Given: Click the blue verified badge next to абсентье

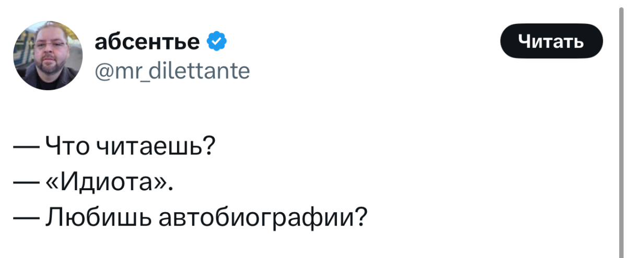Looking at the screenshot, I should pyautogui.click(x=216, y=40).
